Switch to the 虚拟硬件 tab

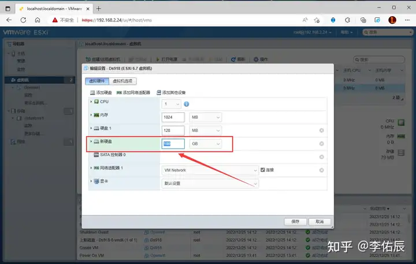pos(97,81)
